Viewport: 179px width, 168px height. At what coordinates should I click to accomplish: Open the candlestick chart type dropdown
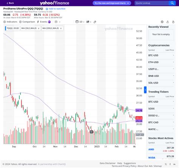pyautogui.click(x=89, y=22)
